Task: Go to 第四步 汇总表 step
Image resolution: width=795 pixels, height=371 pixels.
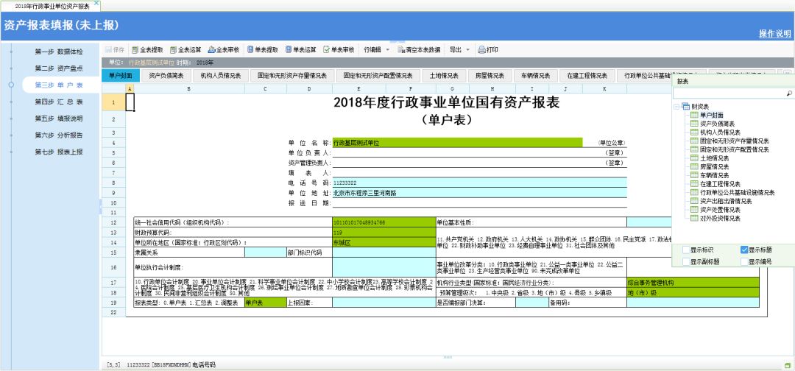Action: (59, 102)
